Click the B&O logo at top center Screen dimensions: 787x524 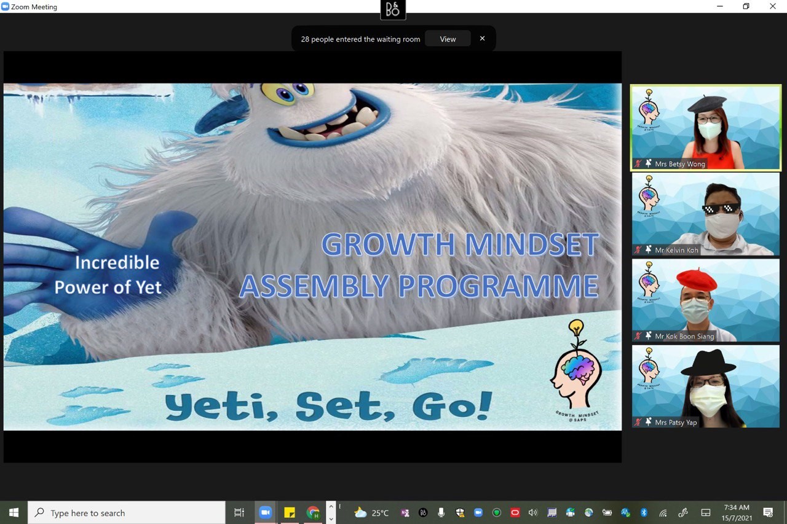click(393, 10)
